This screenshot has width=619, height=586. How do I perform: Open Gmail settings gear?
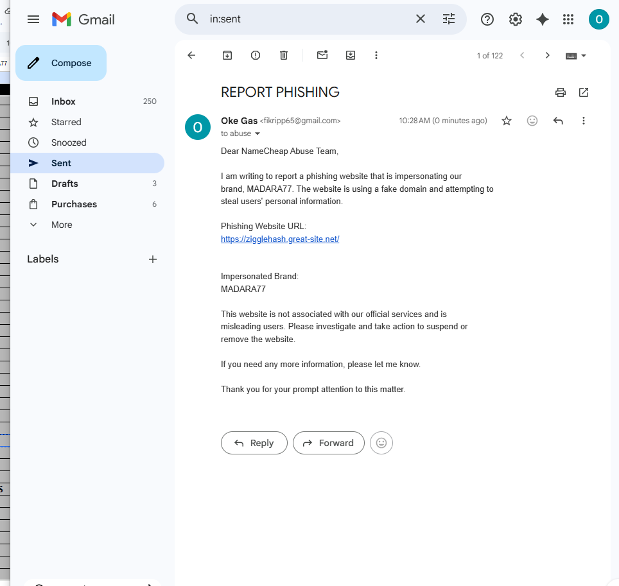click(515, 19)
